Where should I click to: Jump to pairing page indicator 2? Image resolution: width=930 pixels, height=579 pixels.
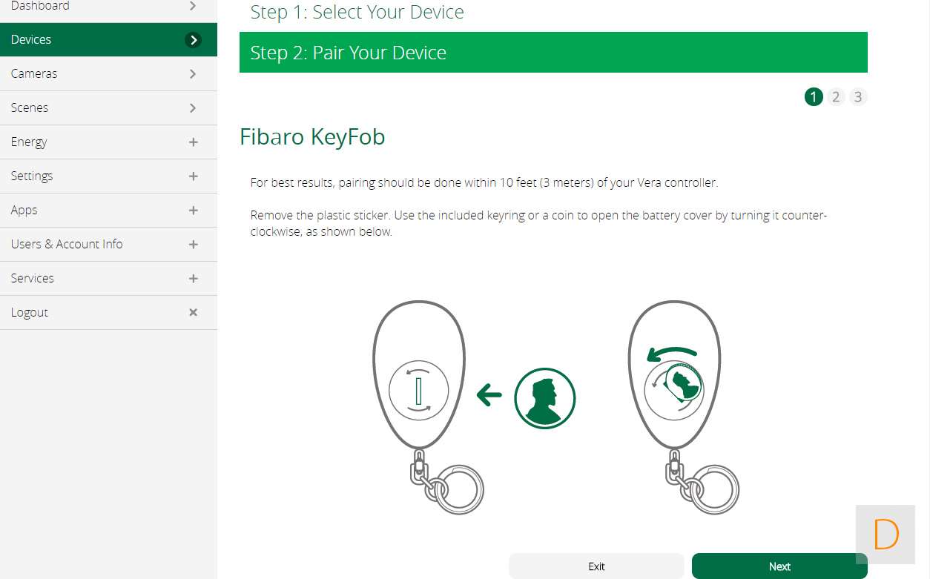click(x=836, y=97)
